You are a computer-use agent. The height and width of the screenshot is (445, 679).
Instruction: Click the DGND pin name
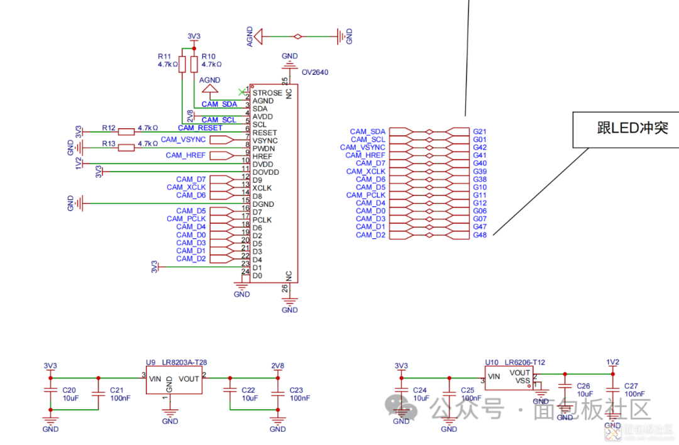(263, 204)
